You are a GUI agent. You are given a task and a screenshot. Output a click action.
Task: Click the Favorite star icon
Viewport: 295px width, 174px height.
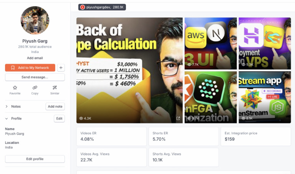(x=15, y=88)
